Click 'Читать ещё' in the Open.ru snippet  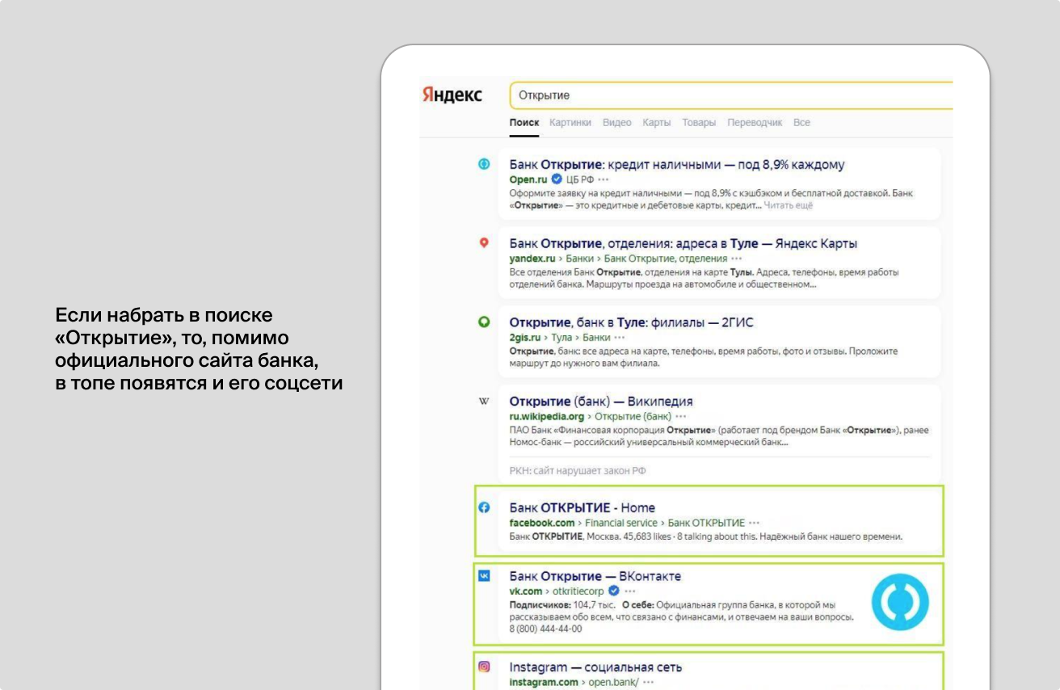click(x=789, y=205)
